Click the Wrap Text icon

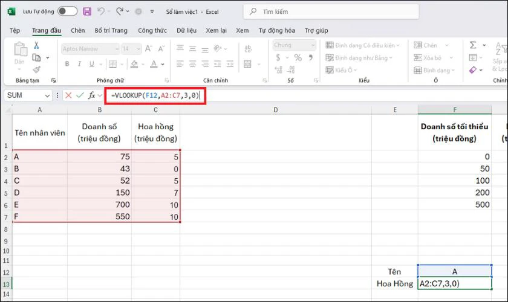(x=248, y=48)
